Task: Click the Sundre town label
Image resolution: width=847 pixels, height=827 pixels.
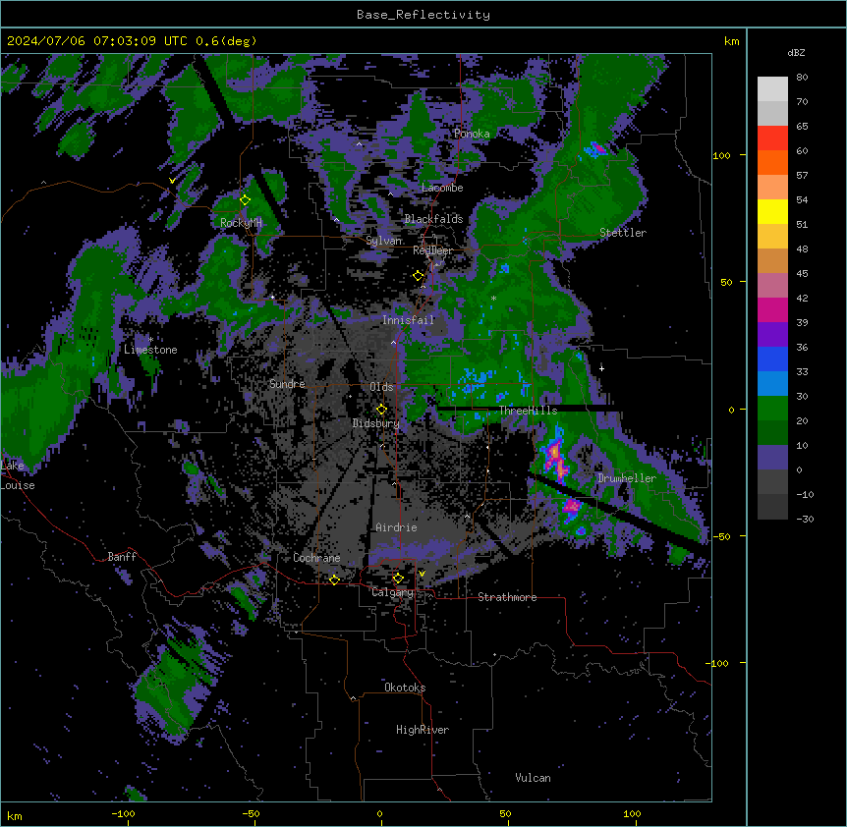Action: (287, 384)
